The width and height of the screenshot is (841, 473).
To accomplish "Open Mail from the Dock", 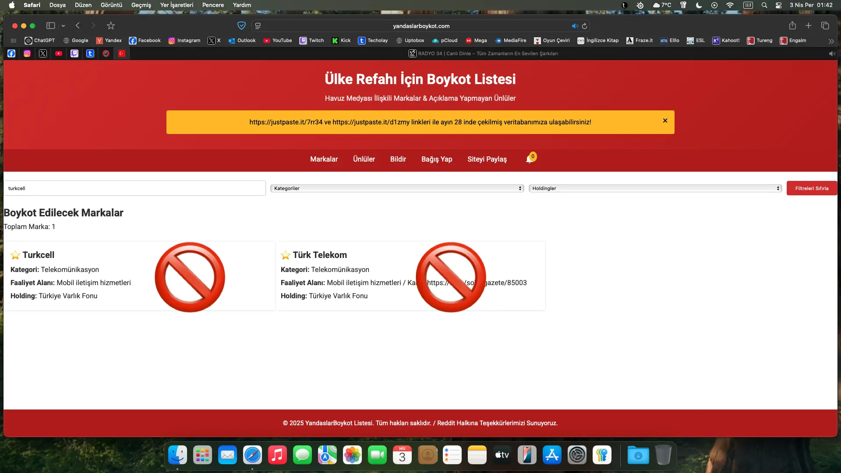I will tap(227, 455).
